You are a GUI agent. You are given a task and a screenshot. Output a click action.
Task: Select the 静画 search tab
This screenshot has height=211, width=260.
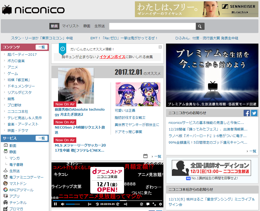[x=87, y=26]
